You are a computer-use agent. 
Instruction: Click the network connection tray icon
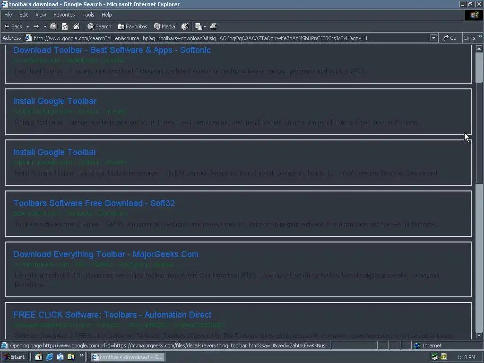435,357
